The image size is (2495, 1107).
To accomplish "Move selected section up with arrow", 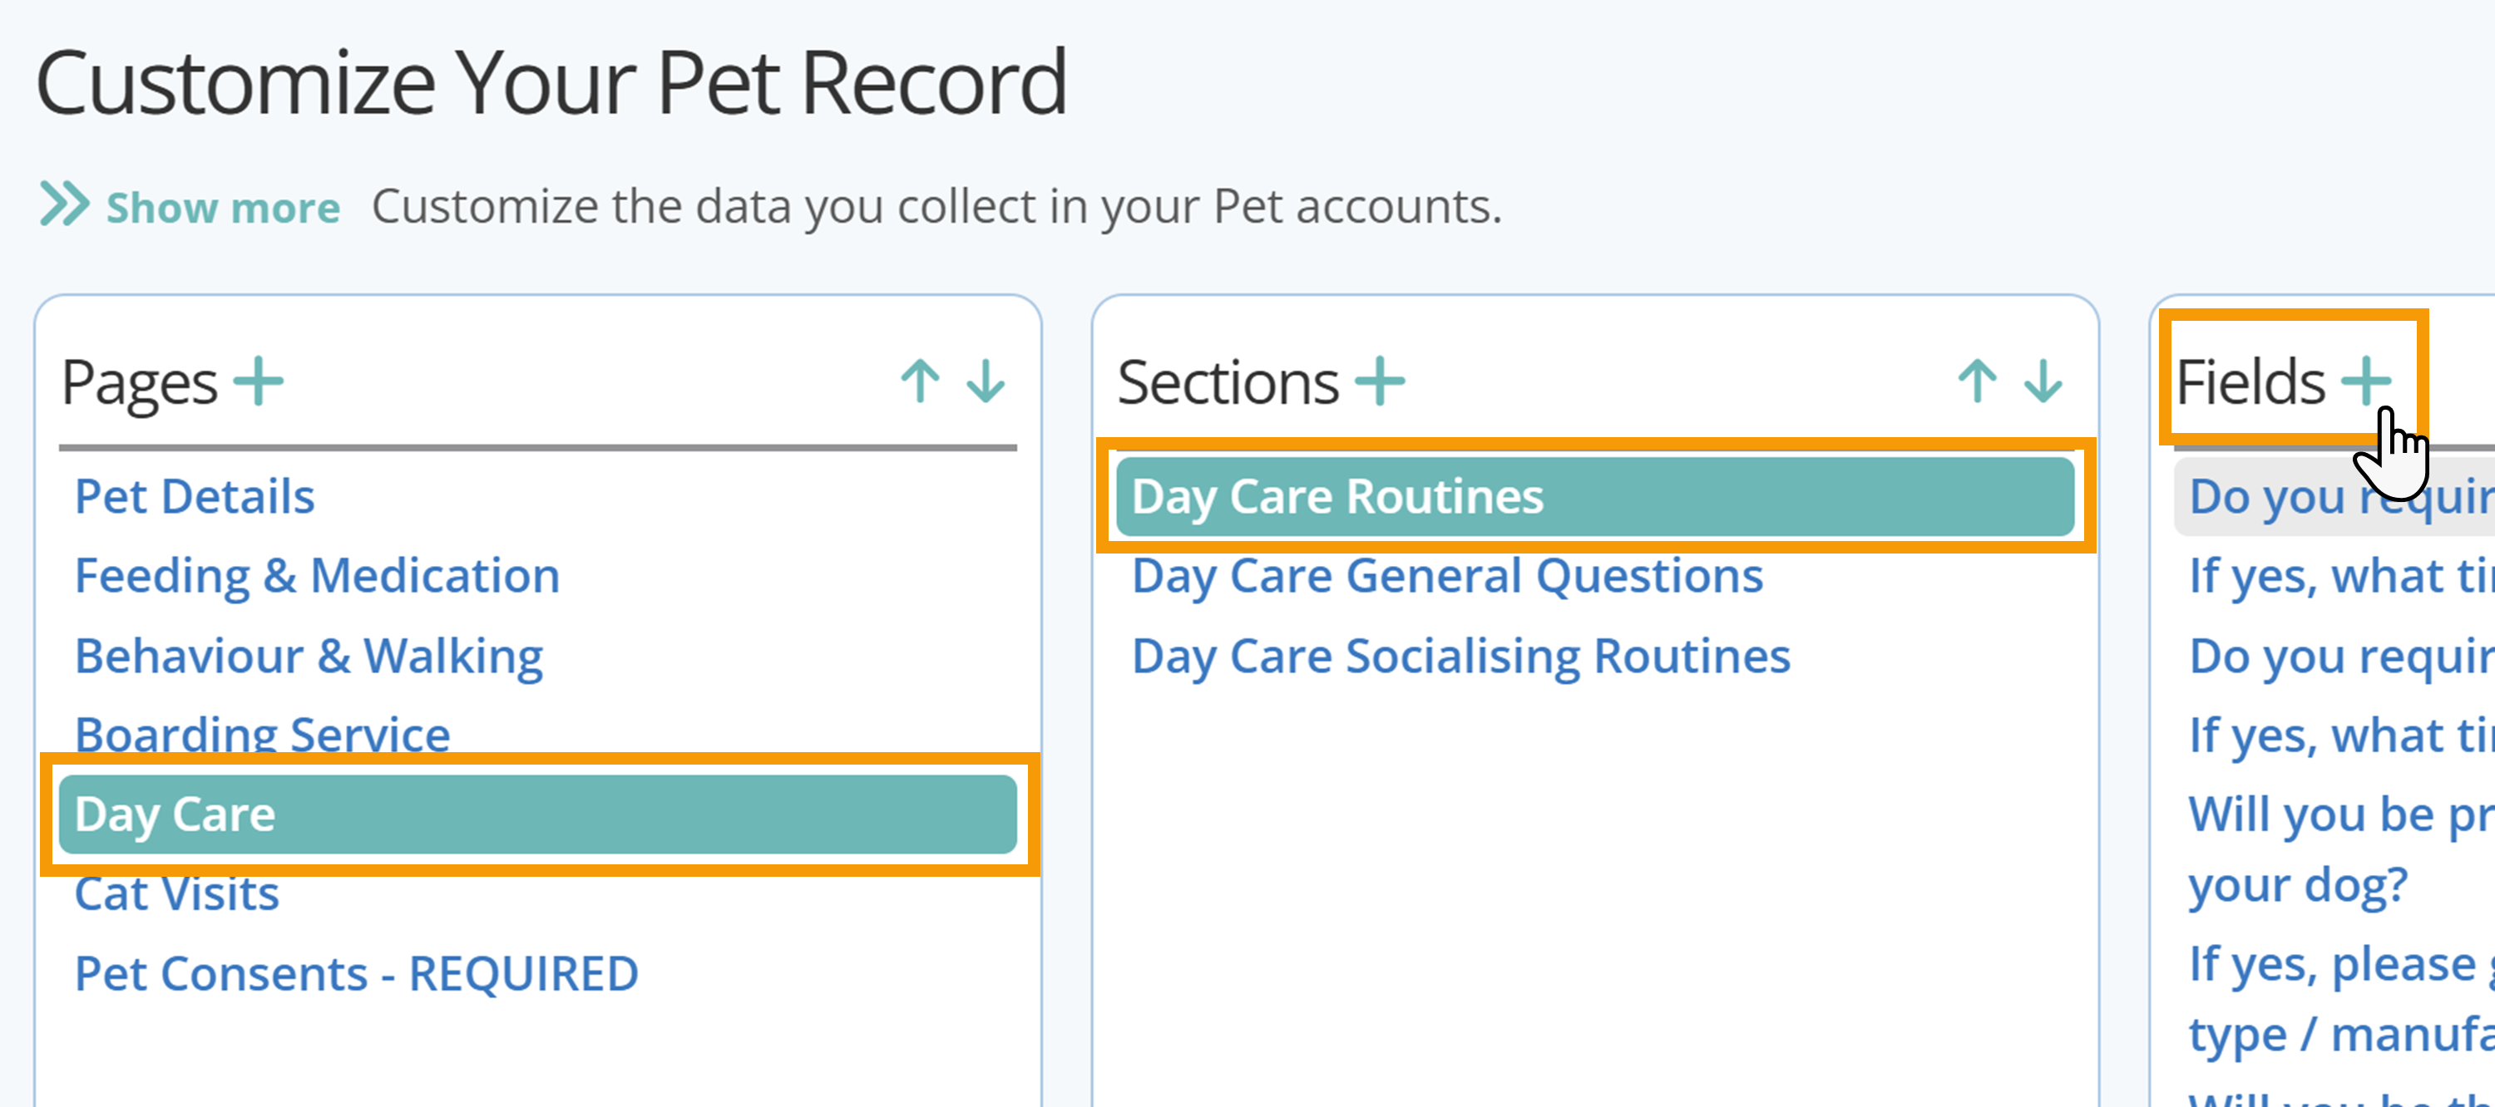I will pos(1978,381).
